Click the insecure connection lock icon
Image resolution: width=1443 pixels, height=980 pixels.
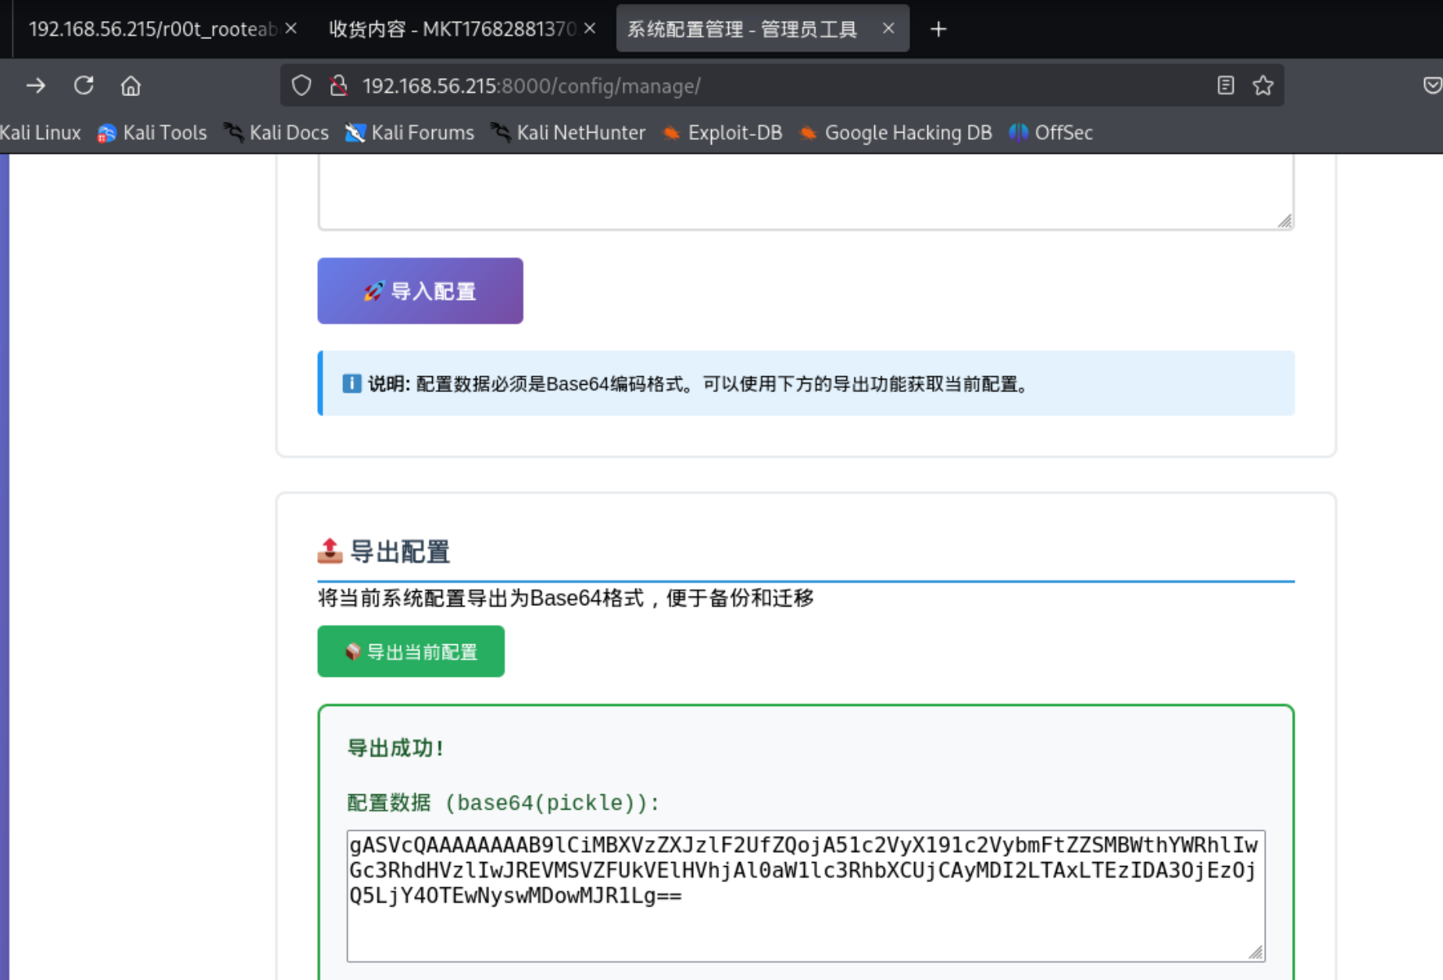338,85
